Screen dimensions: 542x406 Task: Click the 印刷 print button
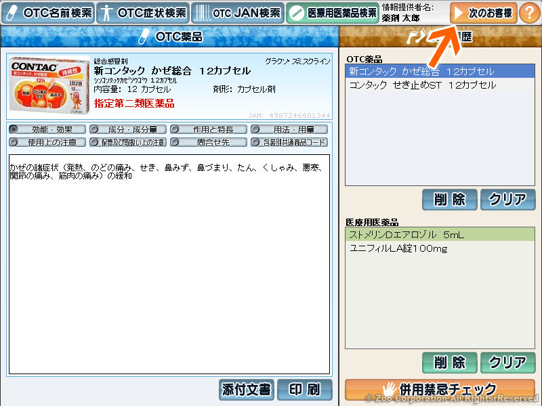304,390
